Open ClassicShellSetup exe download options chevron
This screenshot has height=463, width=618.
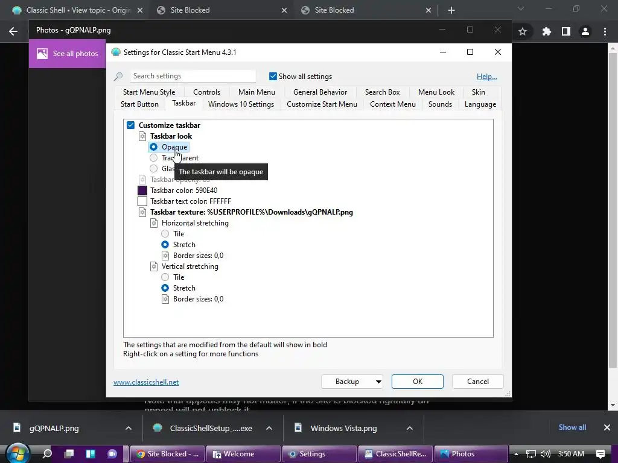[x=269, y=428]
